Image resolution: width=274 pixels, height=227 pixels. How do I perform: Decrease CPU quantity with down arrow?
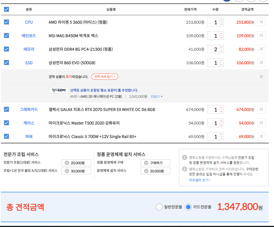(x=222, y=24)
